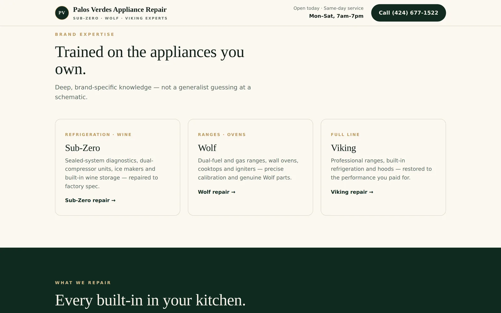Click the 'Full Line' label
This screenshot has width=501, height=313.
point(345,135)
